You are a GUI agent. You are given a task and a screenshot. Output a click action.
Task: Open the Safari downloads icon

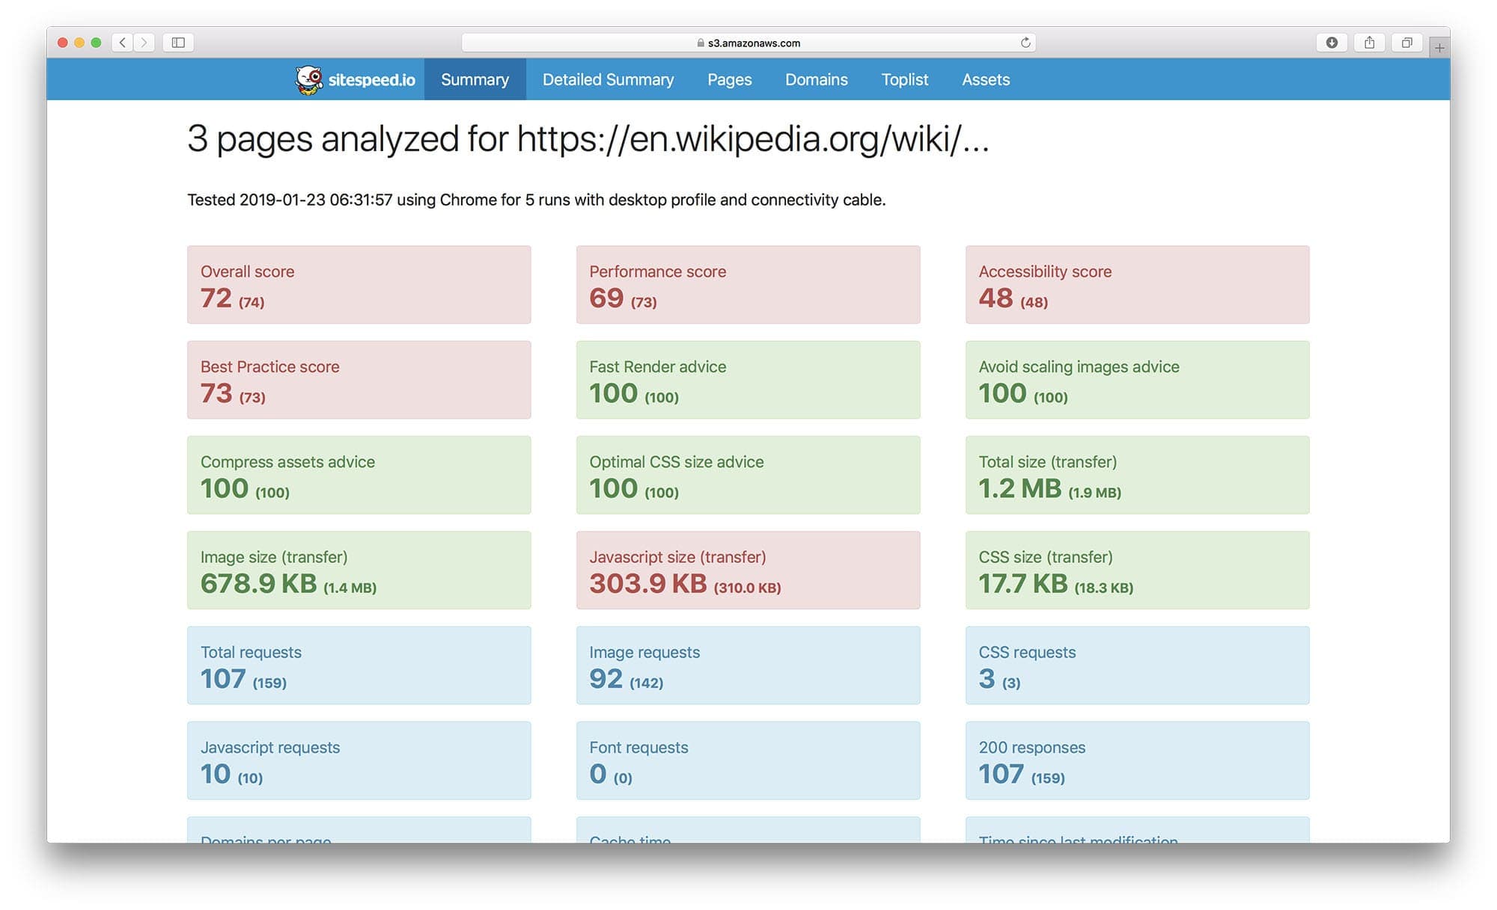[1332, 43]
